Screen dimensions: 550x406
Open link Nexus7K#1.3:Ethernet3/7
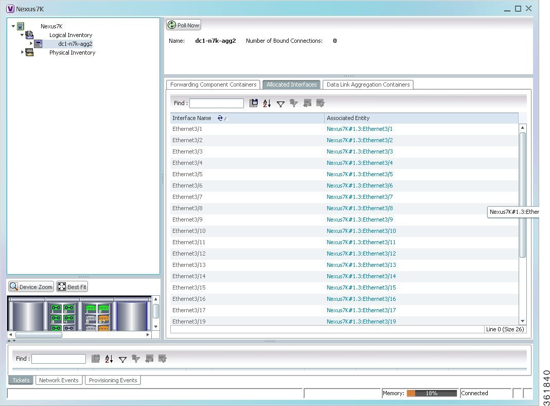click(360, 197)
